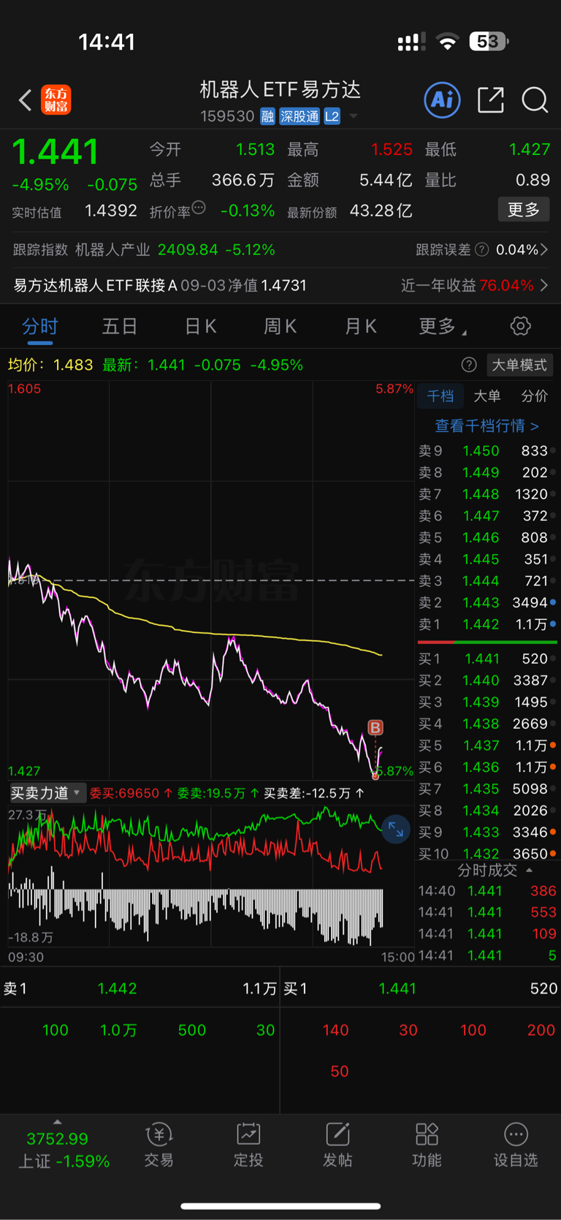Select buy level 买3 at 1.439
Screen dimensions: 561x1220
(x=487, y=702)
